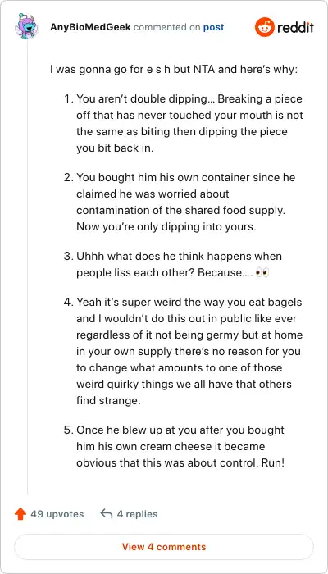Click the 'reddit' wordmark text
The image size is (328, 574).
(x=295, y=27)
